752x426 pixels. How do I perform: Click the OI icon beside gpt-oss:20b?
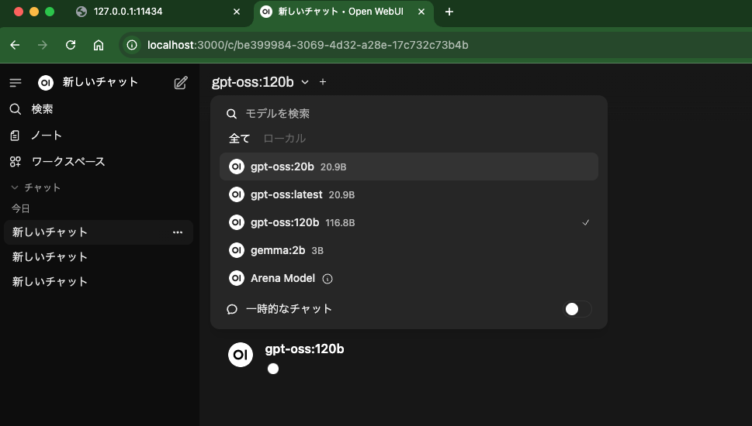point(237,167)
